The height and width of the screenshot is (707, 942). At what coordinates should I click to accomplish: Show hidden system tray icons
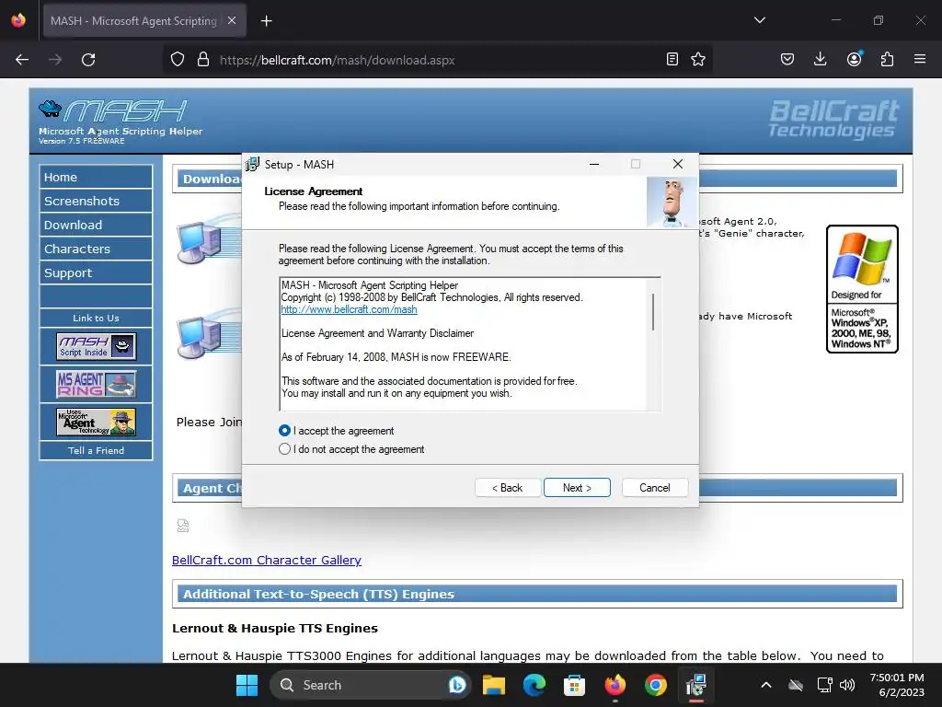click(x=766, y=685)
